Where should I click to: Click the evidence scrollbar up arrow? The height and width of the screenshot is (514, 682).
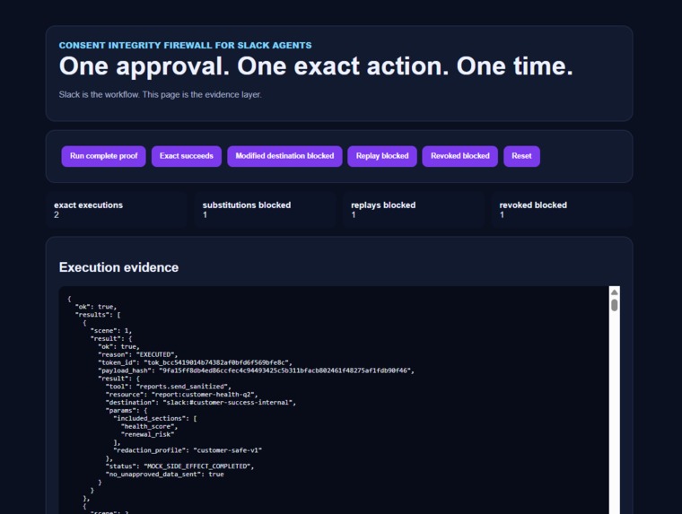click(614, 292)
